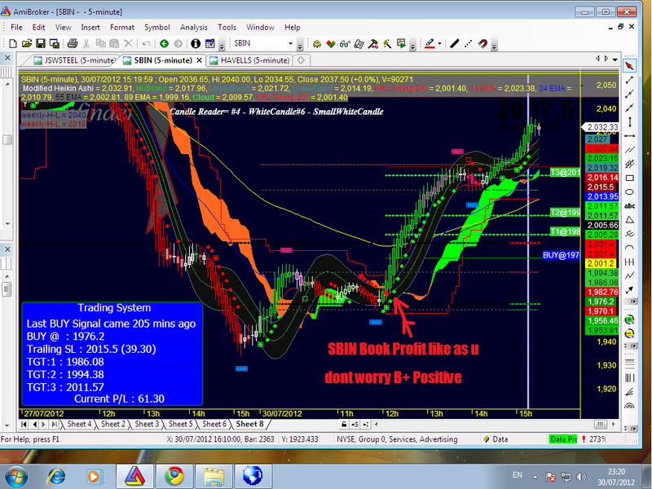This screenshot has height=489, width=652.
Task: Expand overflow of the standard toolbar
Action: pyautogui.click(x=222, y=46)
